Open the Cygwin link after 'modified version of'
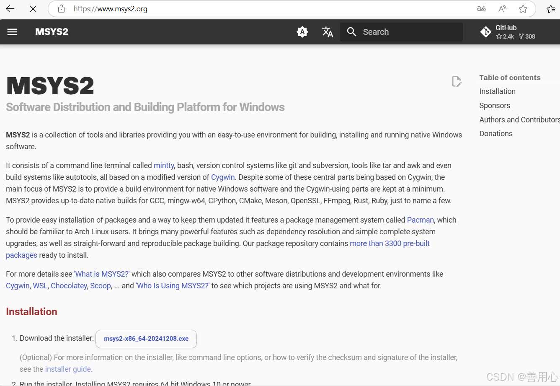The width and height of the screenshot is (560, 386). (223, 177)
